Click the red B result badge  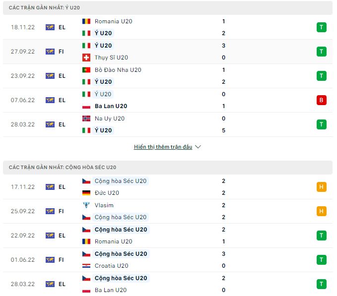[x=321, y=100]
